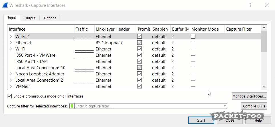Toggle promiscuous checkbox for i350 Port 1 - TAP
The image size is (275, 127).
pyautogui.click(x=139, y=62)
